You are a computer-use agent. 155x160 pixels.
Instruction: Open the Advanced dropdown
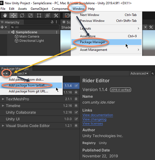[x=139, y=74]
